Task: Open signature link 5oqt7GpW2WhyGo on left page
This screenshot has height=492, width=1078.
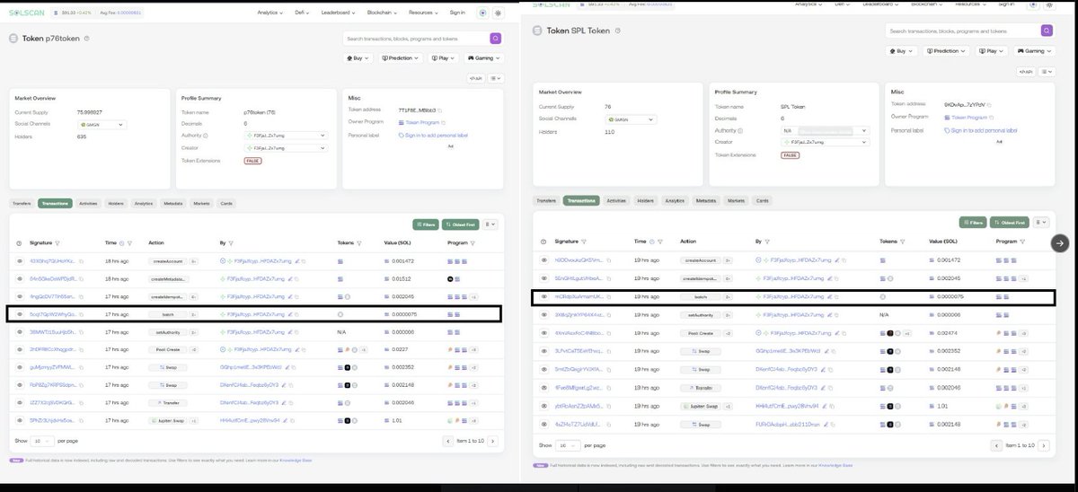Action: (53, 314)
